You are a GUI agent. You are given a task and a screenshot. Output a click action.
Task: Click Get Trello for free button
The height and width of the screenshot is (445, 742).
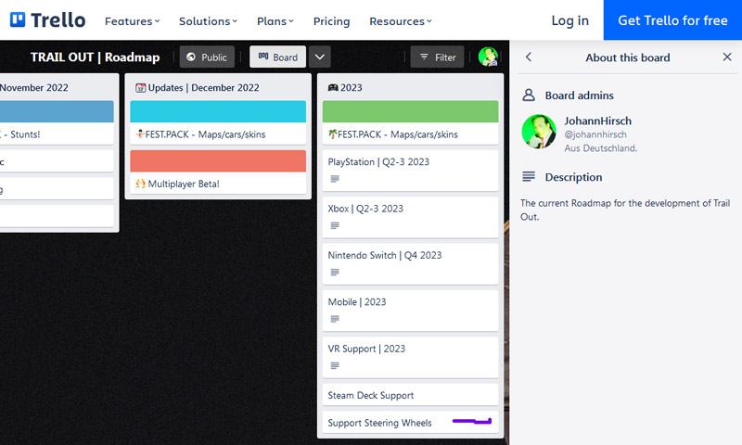point(672,19)
